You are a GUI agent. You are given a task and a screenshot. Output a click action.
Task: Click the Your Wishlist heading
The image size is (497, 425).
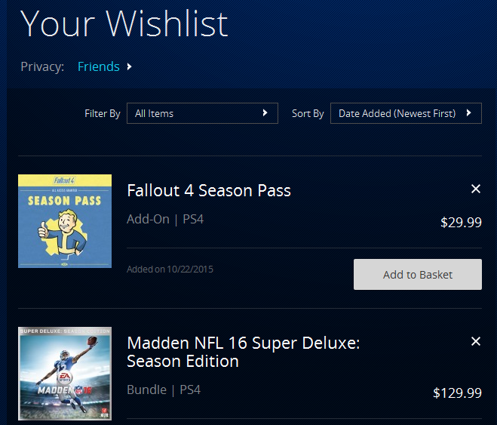pos(124,24)
